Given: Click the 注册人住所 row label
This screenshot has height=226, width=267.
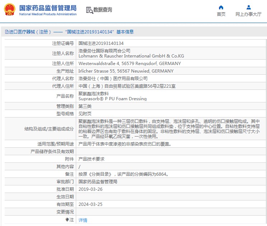Looking at the screenshot, I should click(x=63, y=64).
